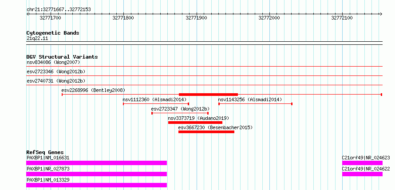395x190 pixels.
Task: Click the magenta PAXBP1 NM_013329 exon bar
Action: pyautogui.click(x=96, y=185)
